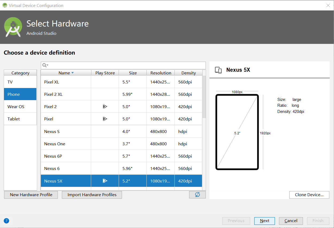Select the Pixel XL device row
334x228 pixels.
coord(122,82)
